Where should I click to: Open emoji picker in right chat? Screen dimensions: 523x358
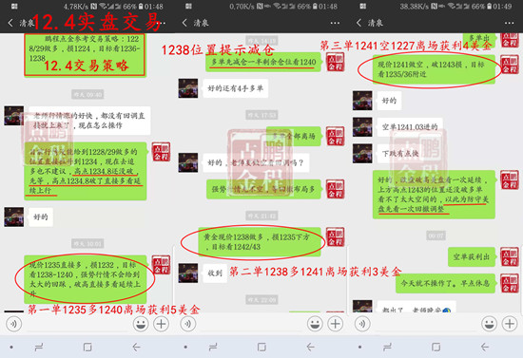click(490, 324)
